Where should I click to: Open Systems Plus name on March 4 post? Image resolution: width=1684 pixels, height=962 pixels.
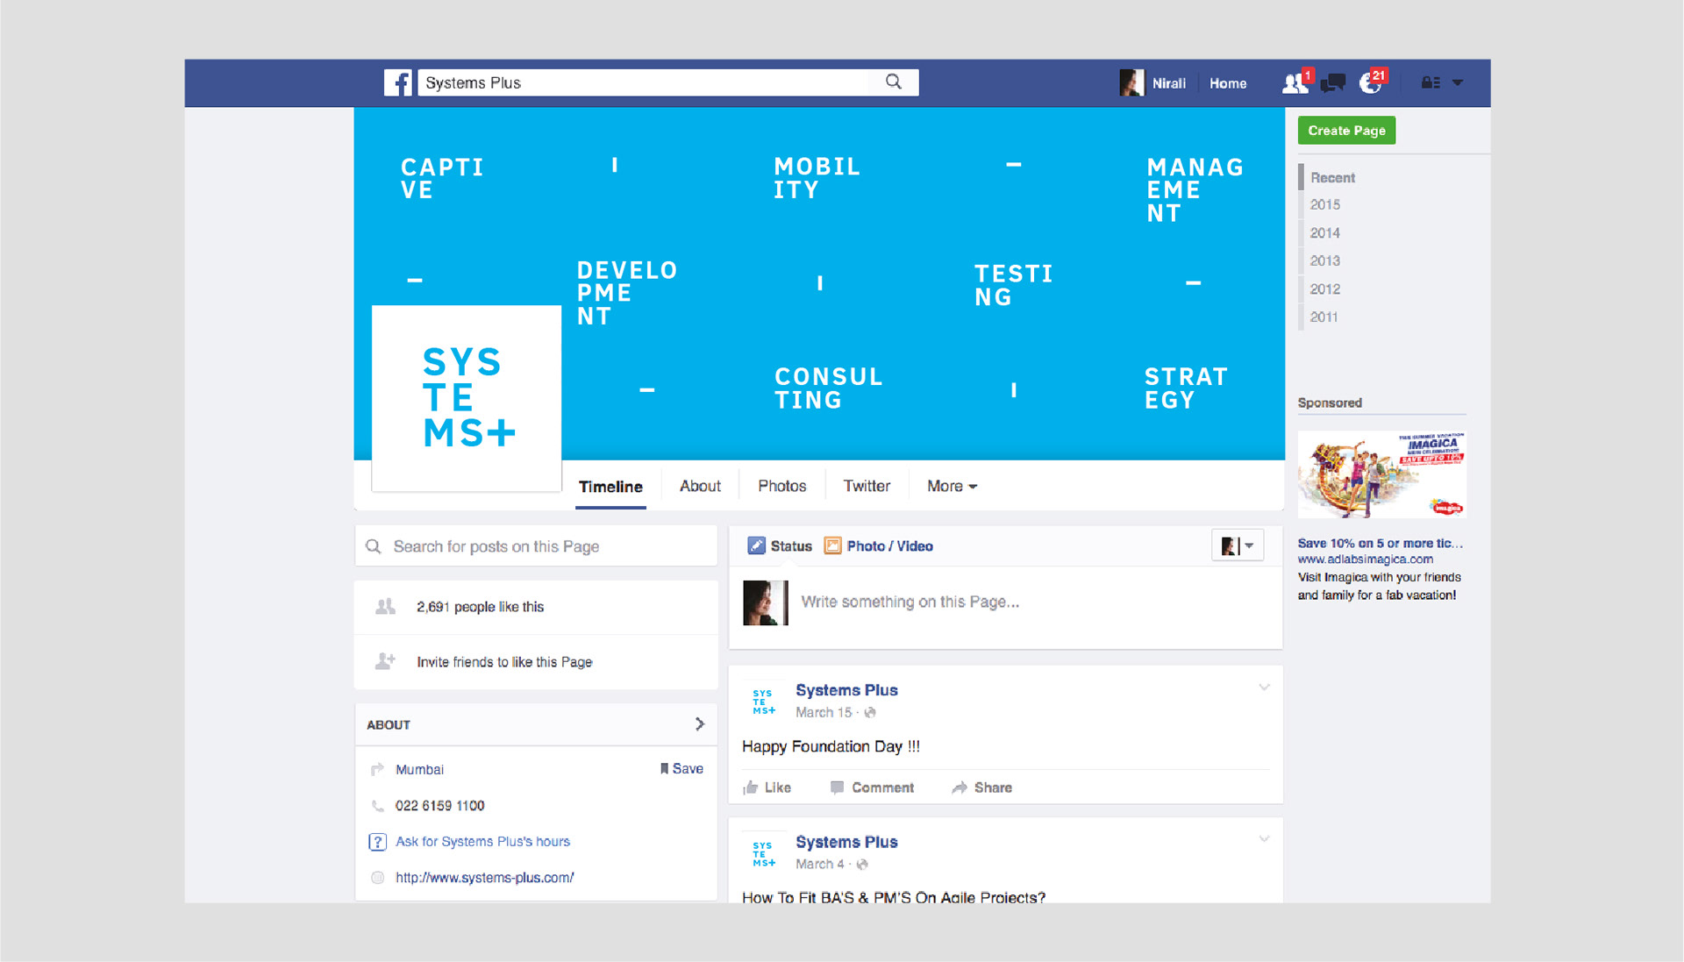point(846,842)
